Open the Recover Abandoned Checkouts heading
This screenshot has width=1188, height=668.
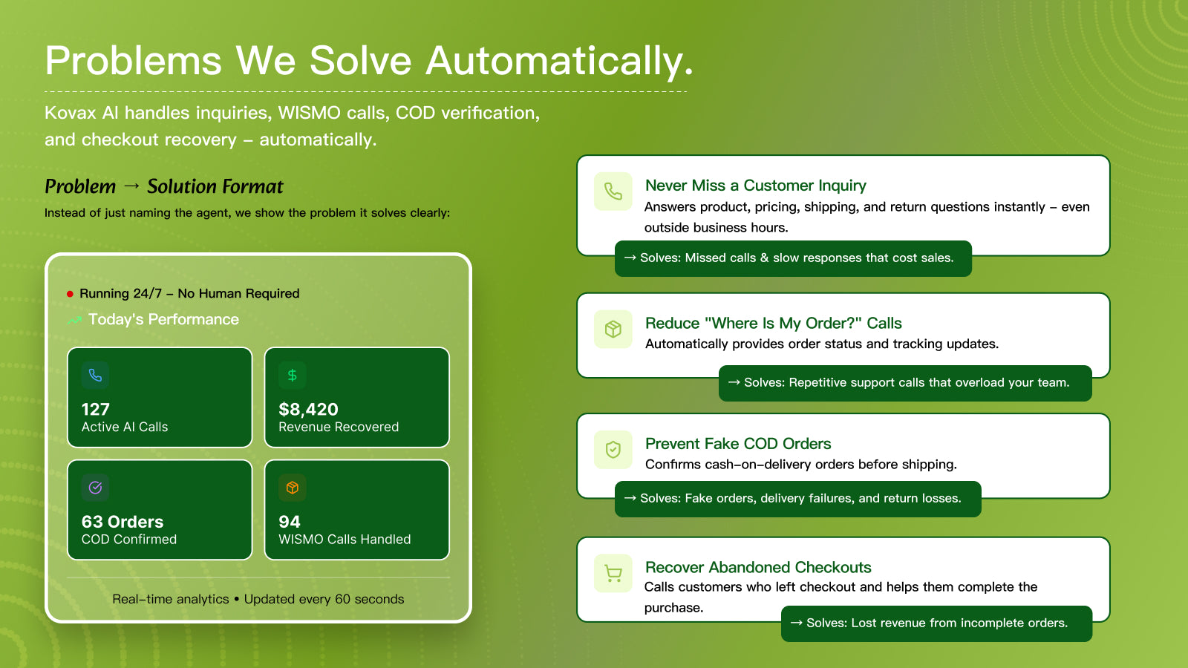point(758,567)
